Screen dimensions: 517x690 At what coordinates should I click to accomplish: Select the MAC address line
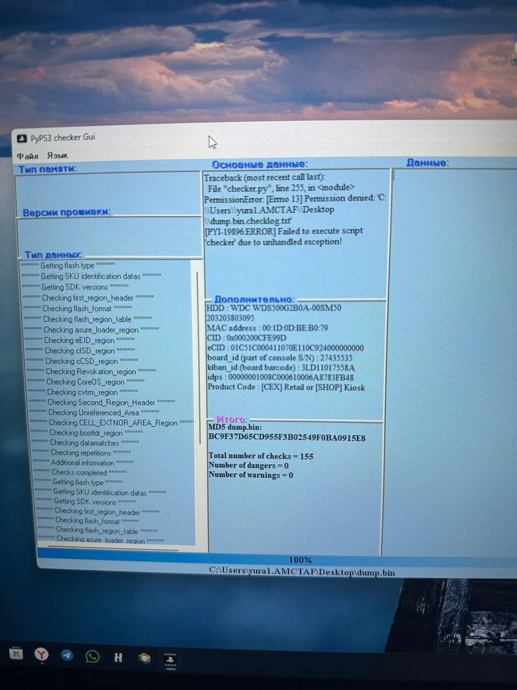coord(267,328)
